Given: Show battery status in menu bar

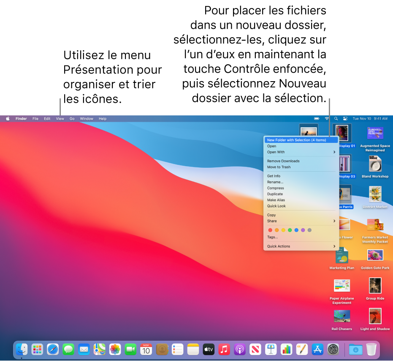Looking at the screenshot, I should tap(317, 118).
